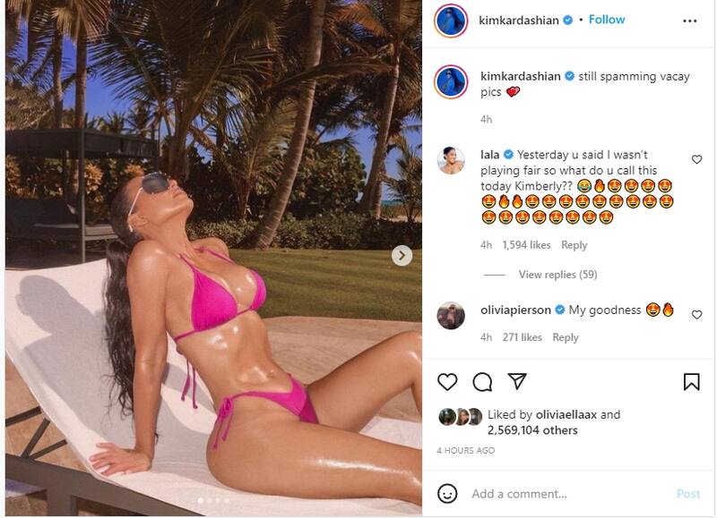Viewport: 717px width, 518px height.
Task: Reply to lala's comment
Action: tap(574, 245)
